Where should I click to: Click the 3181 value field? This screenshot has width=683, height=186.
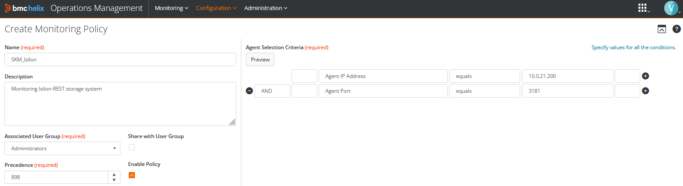[x=568, y=91]
